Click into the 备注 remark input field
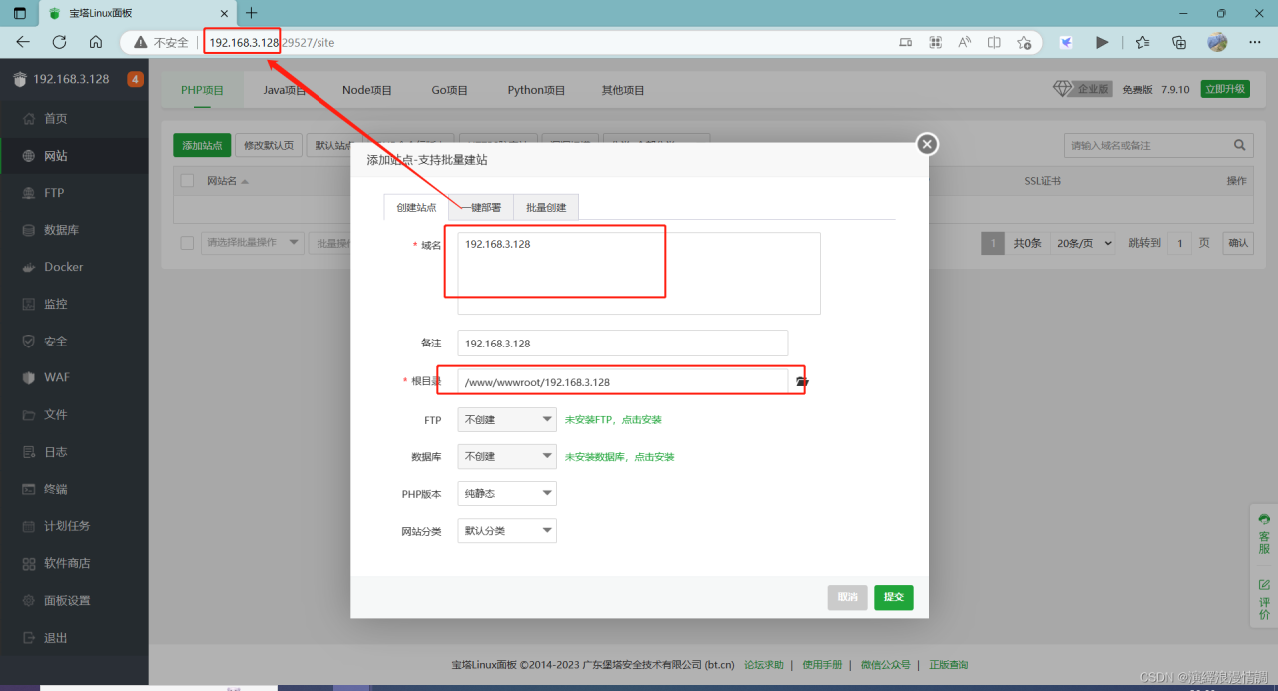The width and height of the screenshot is (1278, 691). pos(622,344)
